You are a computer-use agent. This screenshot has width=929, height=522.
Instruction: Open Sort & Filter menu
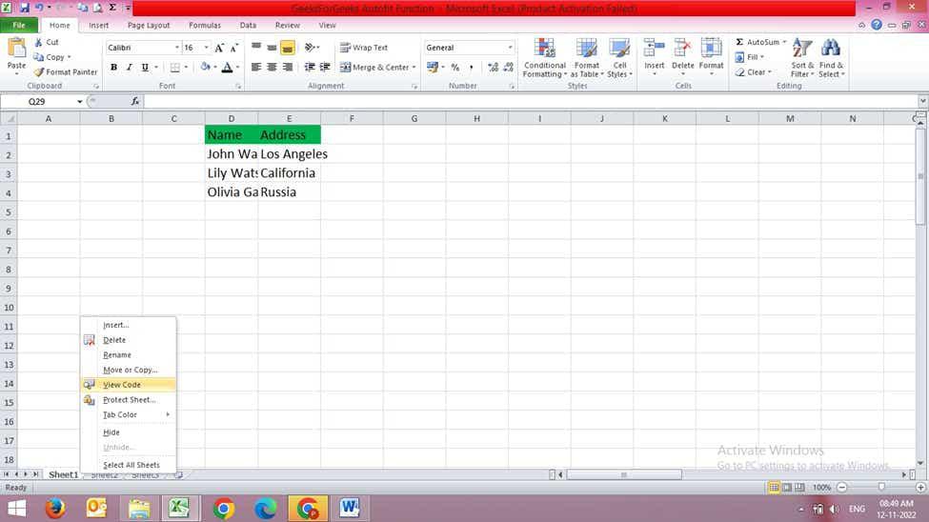click(x=802, y=57)
